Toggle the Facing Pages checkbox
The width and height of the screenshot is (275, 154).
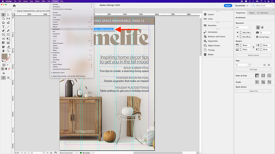[257, 37]
